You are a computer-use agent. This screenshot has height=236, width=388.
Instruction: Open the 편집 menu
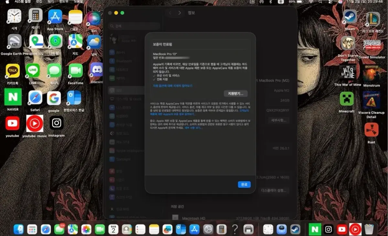(x=39, y=2)
